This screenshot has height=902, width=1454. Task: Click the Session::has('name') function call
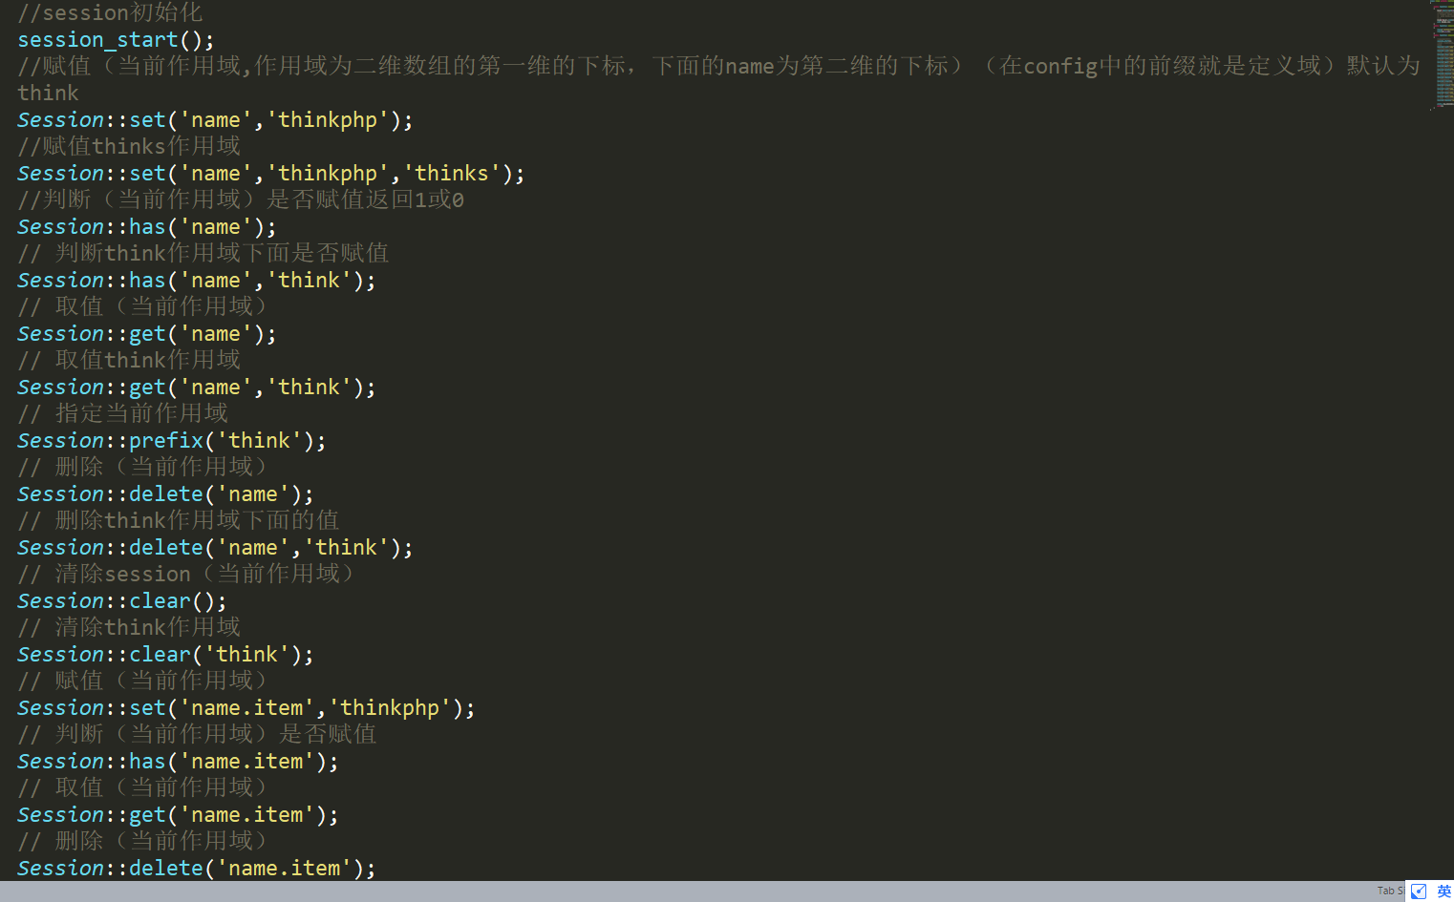pyautogui.click(x=143, y=226)
